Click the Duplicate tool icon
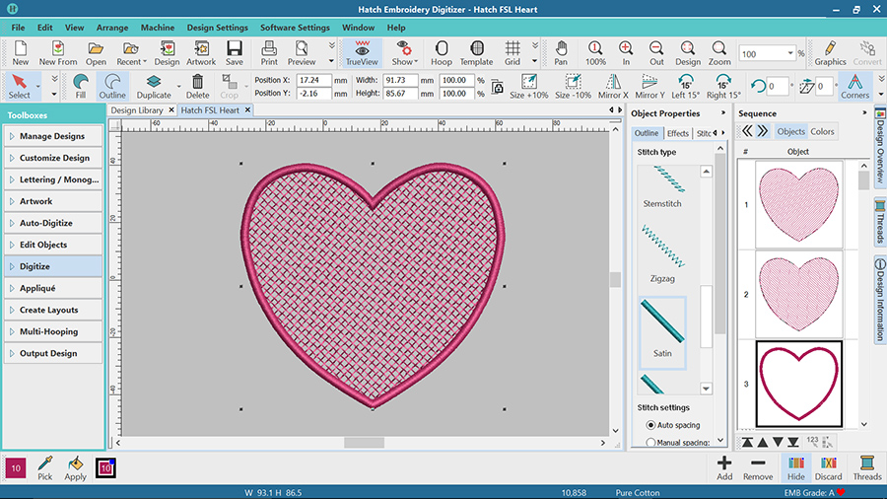This screenshot has height=499, width=887. point(154,84)
